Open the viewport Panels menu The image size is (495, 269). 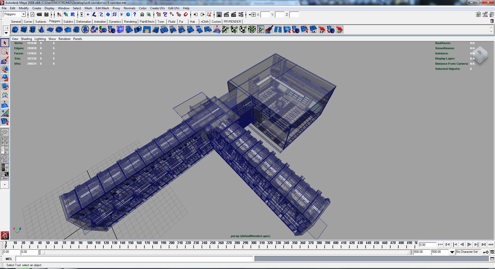coord(78,39)
